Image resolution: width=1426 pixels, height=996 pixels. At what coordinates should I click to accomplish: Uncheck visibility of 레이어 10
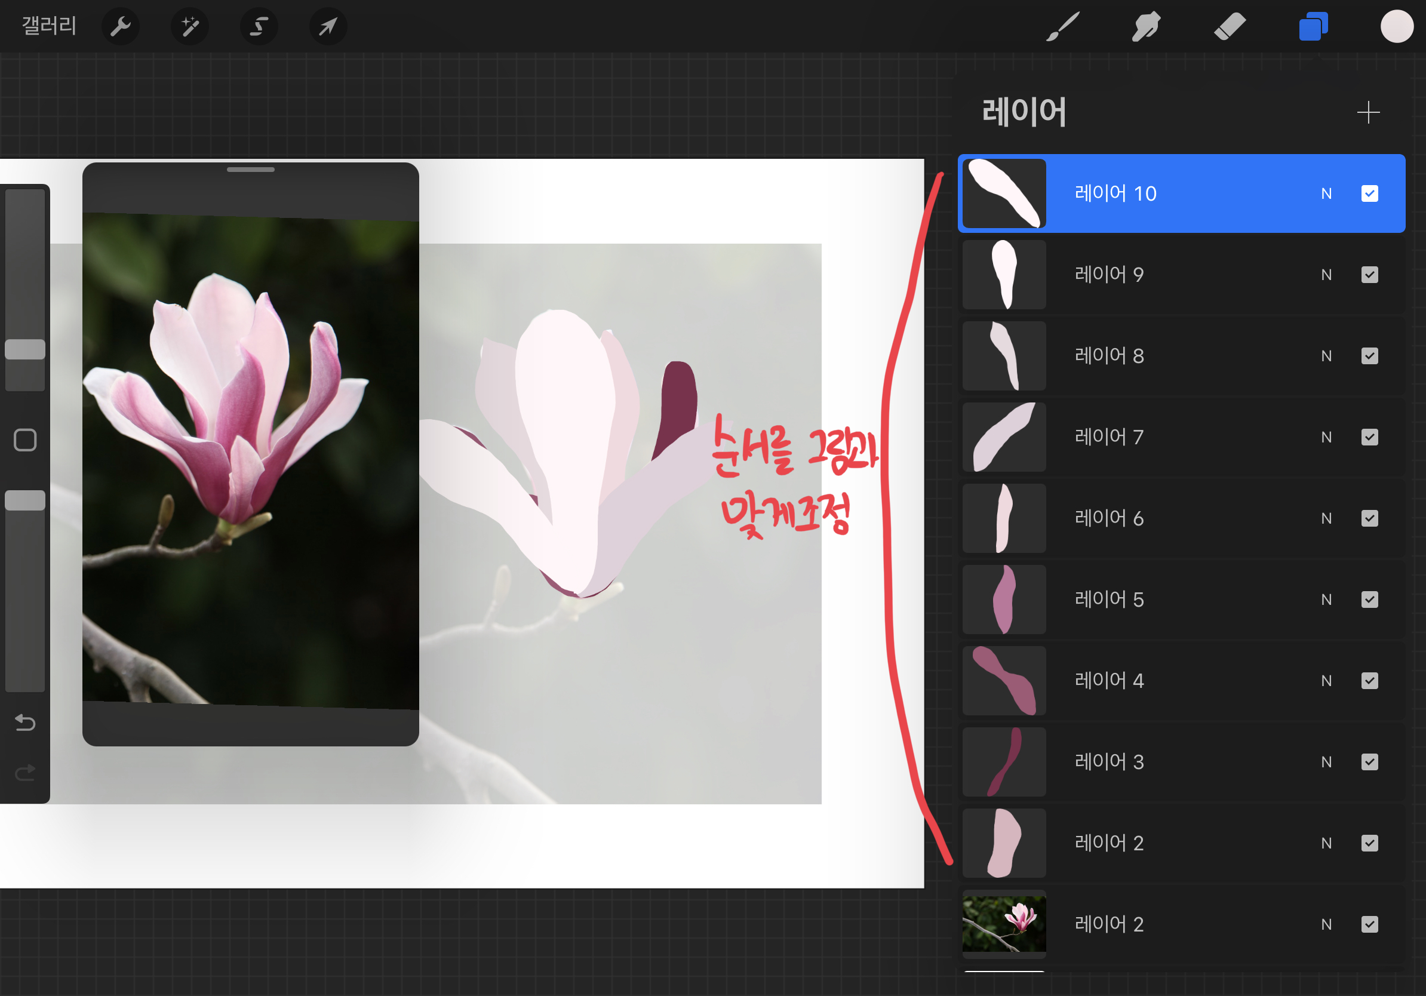pyautogui.click(x=1369, y=193)
